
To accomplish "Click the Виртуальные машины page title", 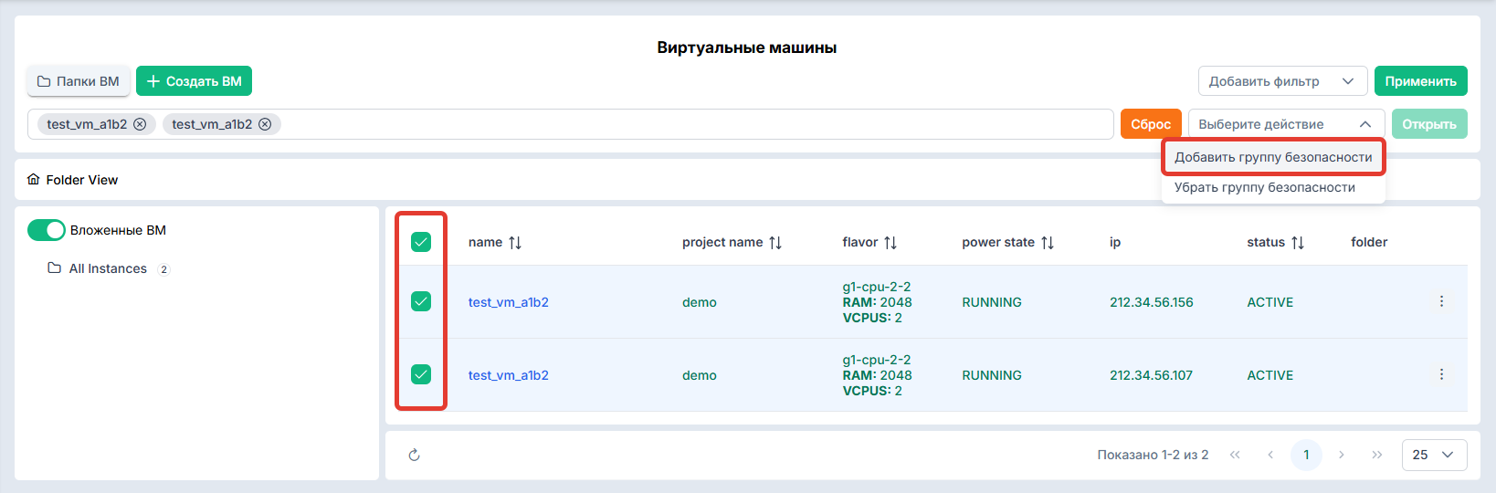I will 747,47.
